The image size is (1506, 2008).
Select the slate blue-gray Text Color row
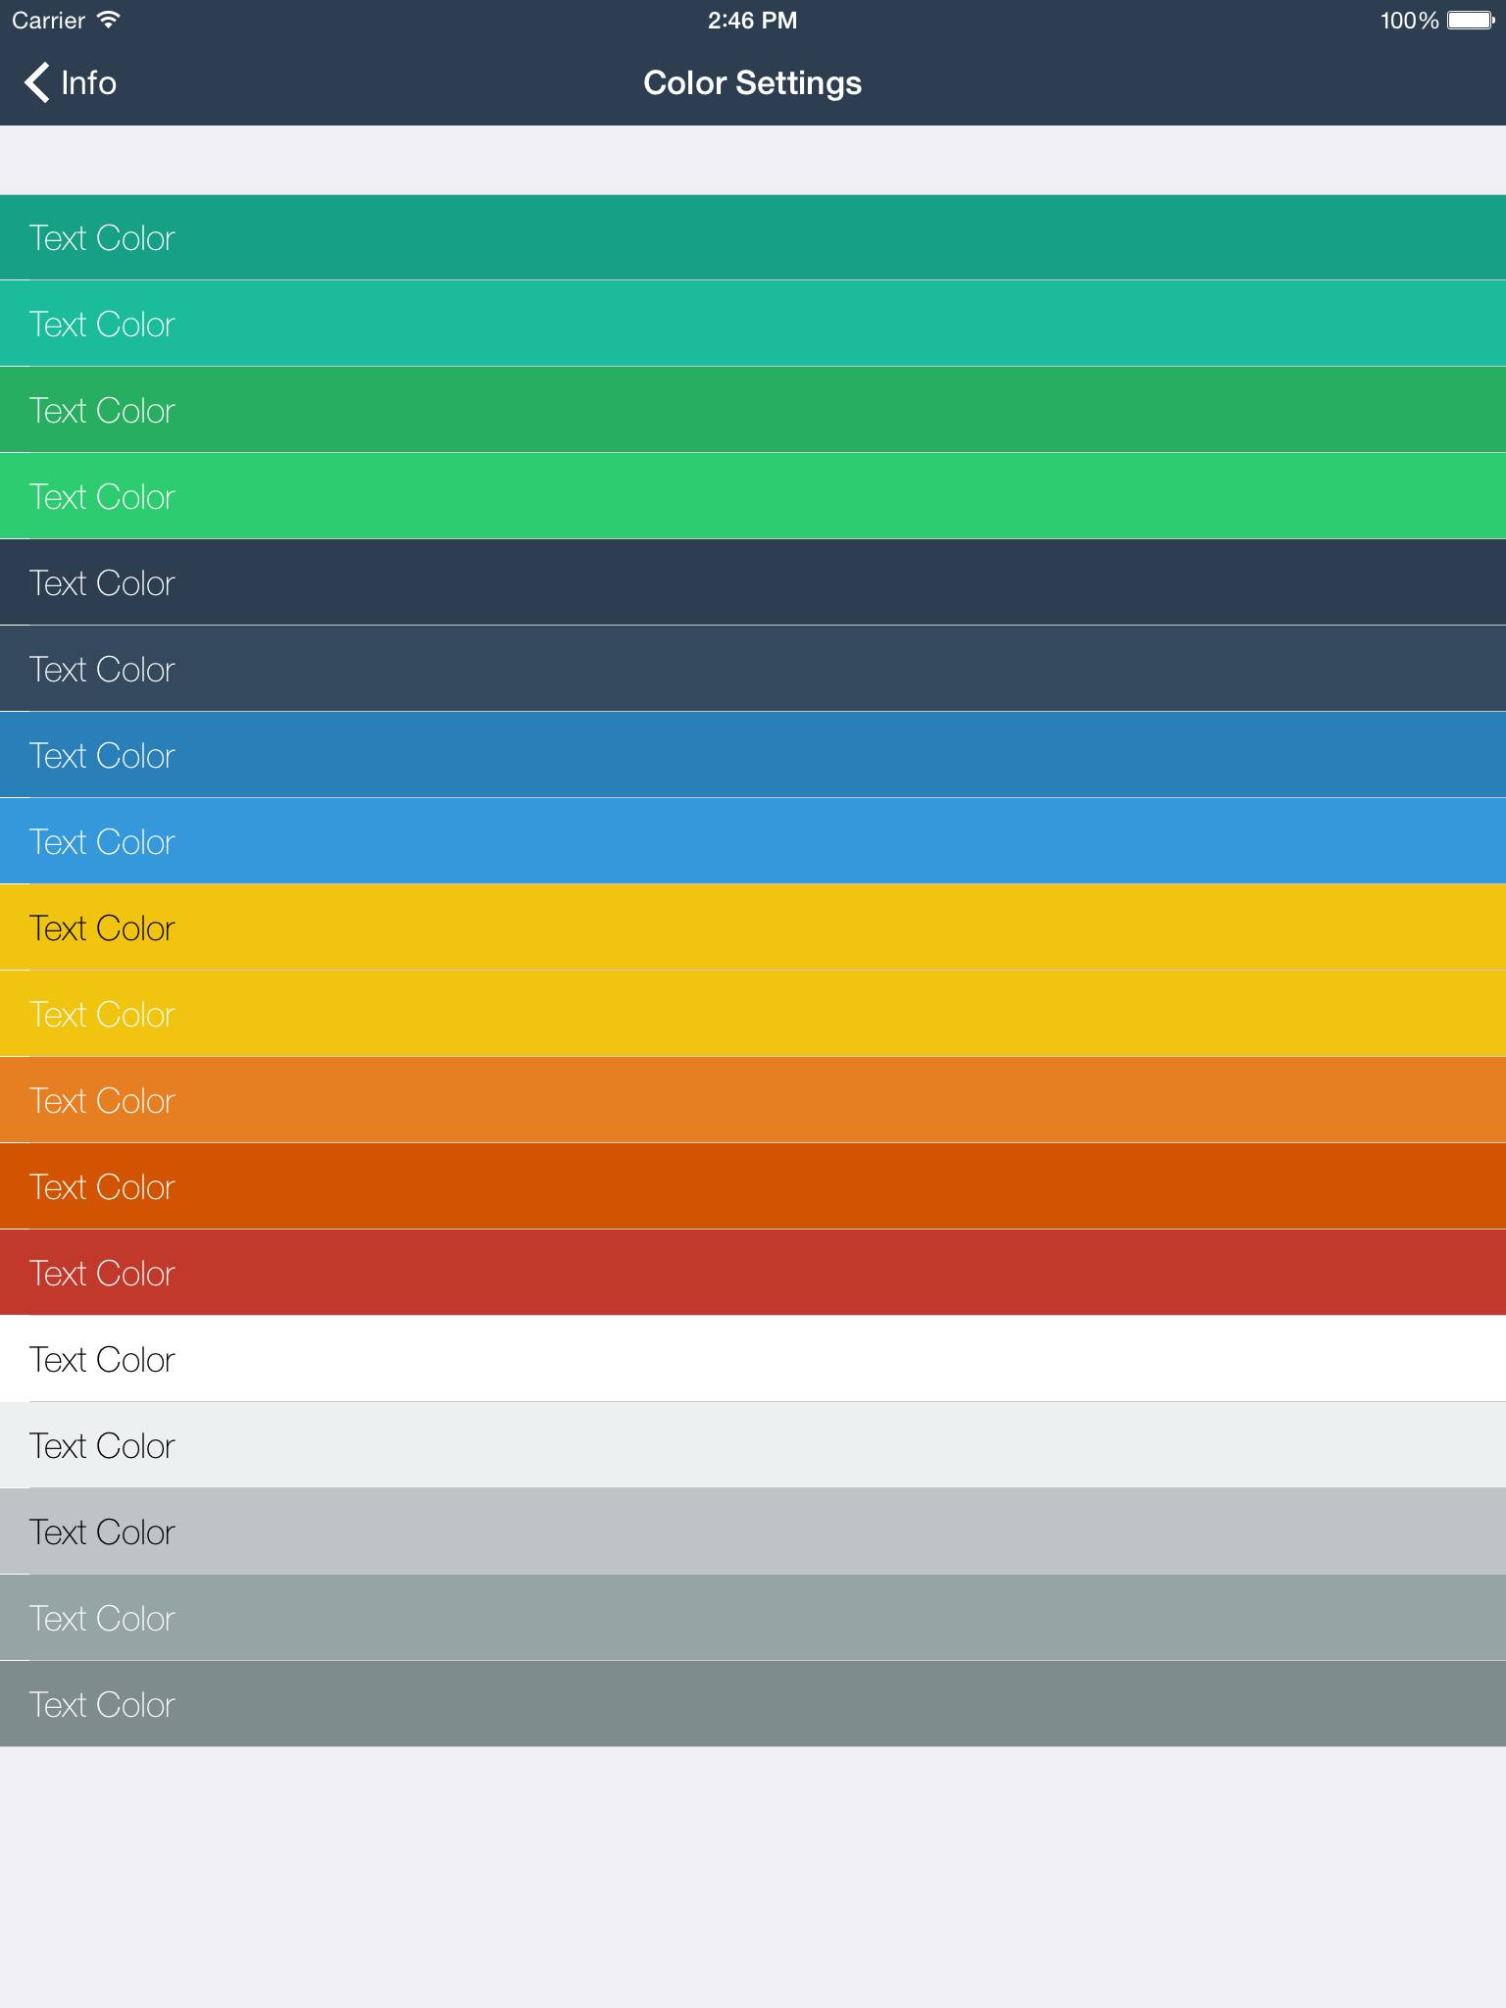coord(753,669)
